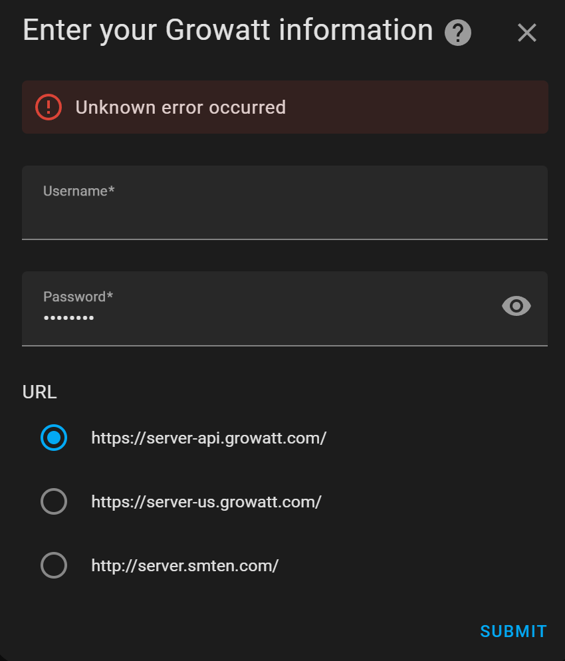The height and width of the screenshot is (661, 565).
Task: Click the error alert circle icon
Action: tap(47, 107)
